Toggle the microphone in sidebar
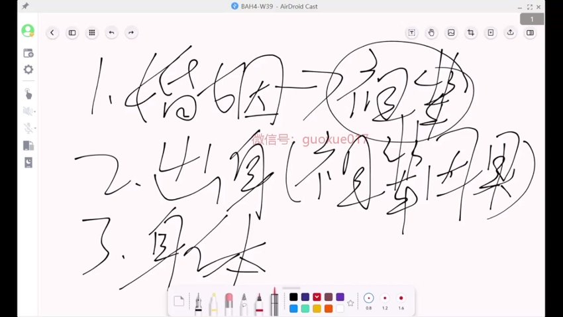The width and height of the screenshot is (563, 317). [x=28, y=128]
